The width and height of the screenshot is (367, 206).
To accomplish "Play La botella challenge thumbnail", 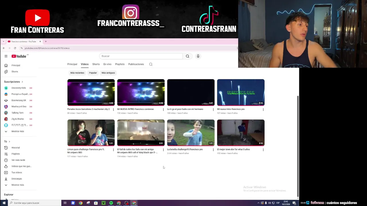I will [191, 132].
